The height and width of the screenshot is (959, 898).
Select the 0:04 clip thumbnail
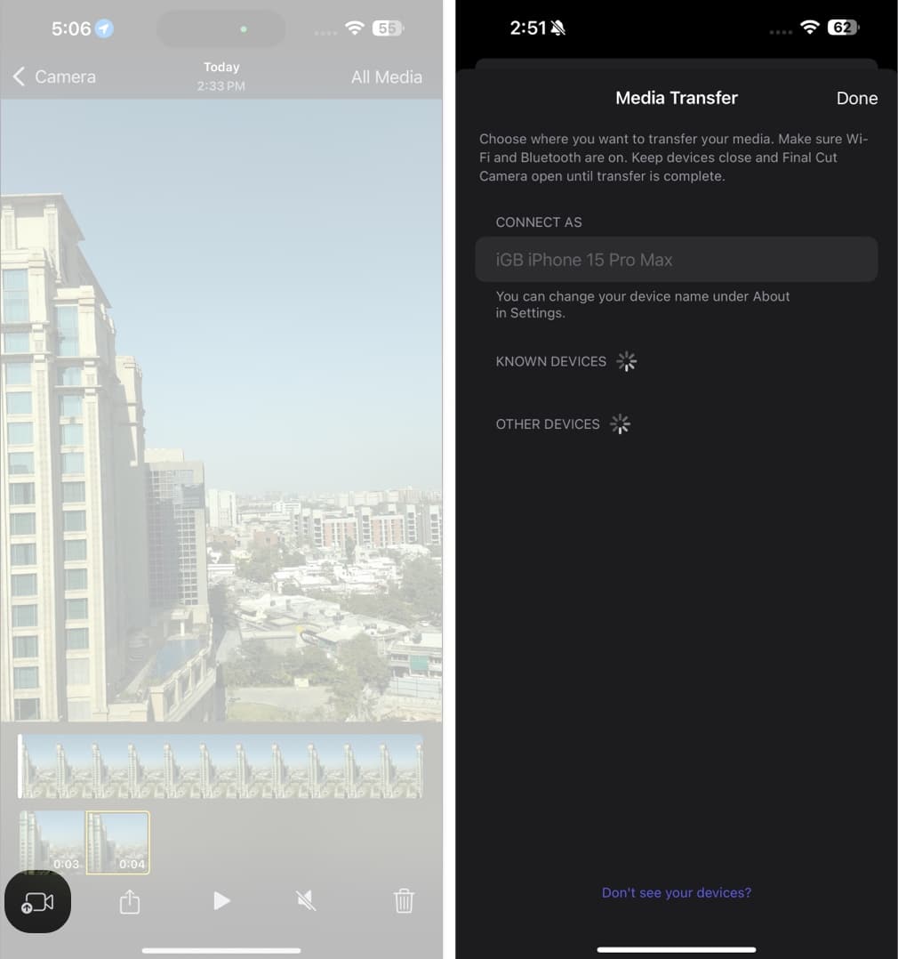click(117, 842)
